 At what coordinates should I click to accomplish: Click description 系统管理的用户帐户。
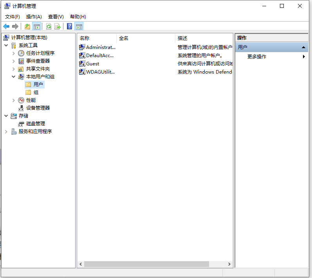pyautogui.click(x=200, y=55)
